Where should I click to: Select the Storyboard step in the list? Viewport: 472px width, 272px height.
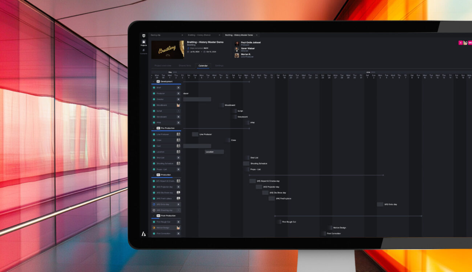point(166,117)
